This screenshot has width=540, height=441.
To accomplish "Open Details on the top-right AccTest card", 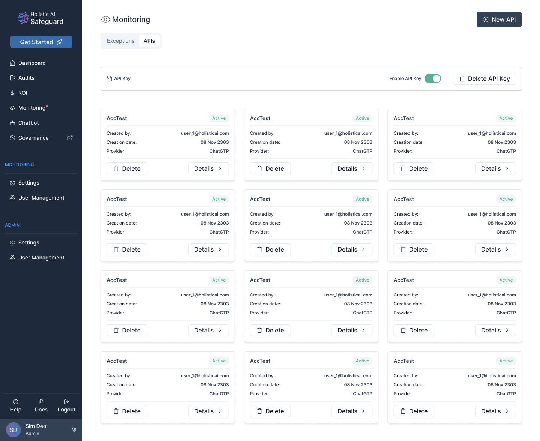I will click(x=495, y=168).
